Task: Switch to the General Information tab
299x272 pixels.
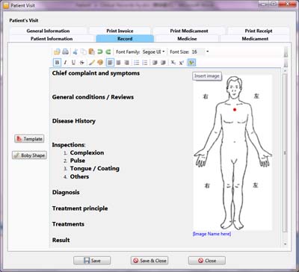Action: (48, 31)
